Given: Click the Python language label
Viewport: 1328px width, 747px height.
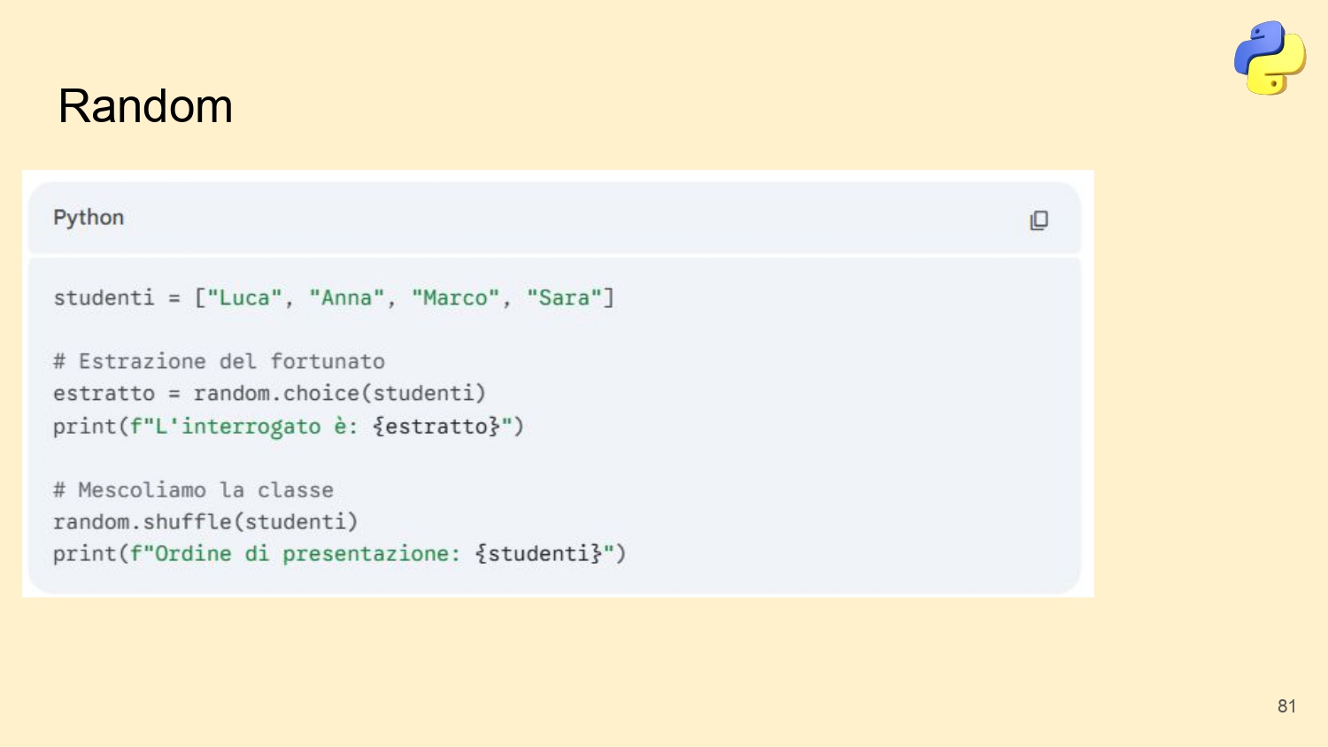Looking at the screenshot, I should click(x=89, y=218).
